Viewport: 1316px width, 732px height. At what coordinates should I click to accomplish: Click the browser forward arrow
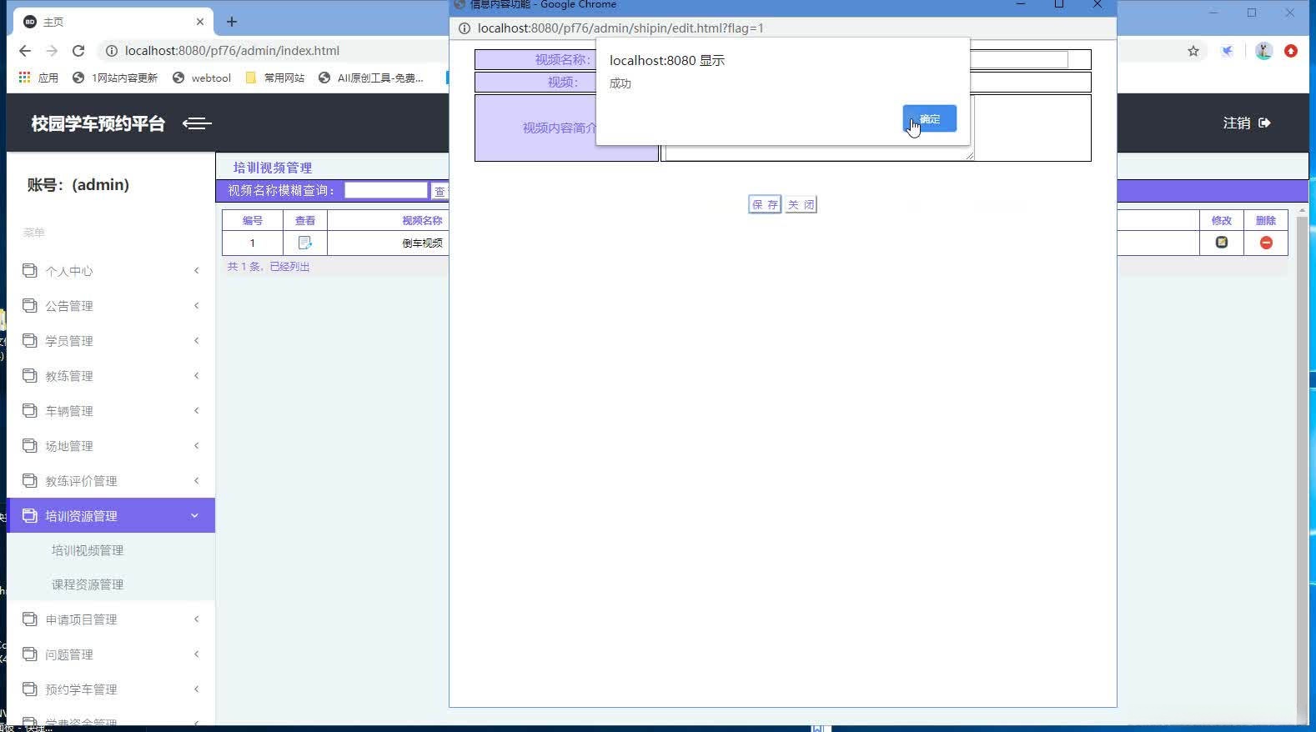52,51
